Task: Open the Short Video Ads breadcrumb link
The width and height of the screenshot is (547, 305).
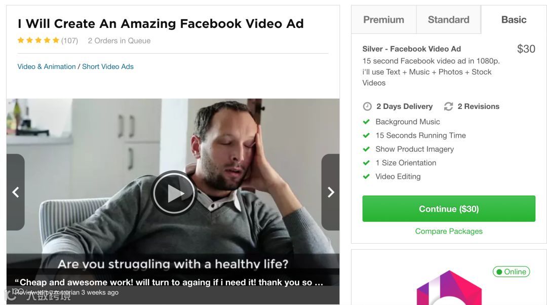Action: [108, 67]
